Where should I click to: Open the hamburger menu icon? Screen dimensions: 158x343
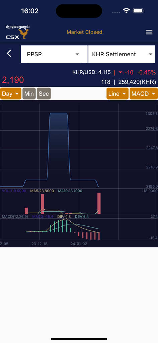click(149, 32)
